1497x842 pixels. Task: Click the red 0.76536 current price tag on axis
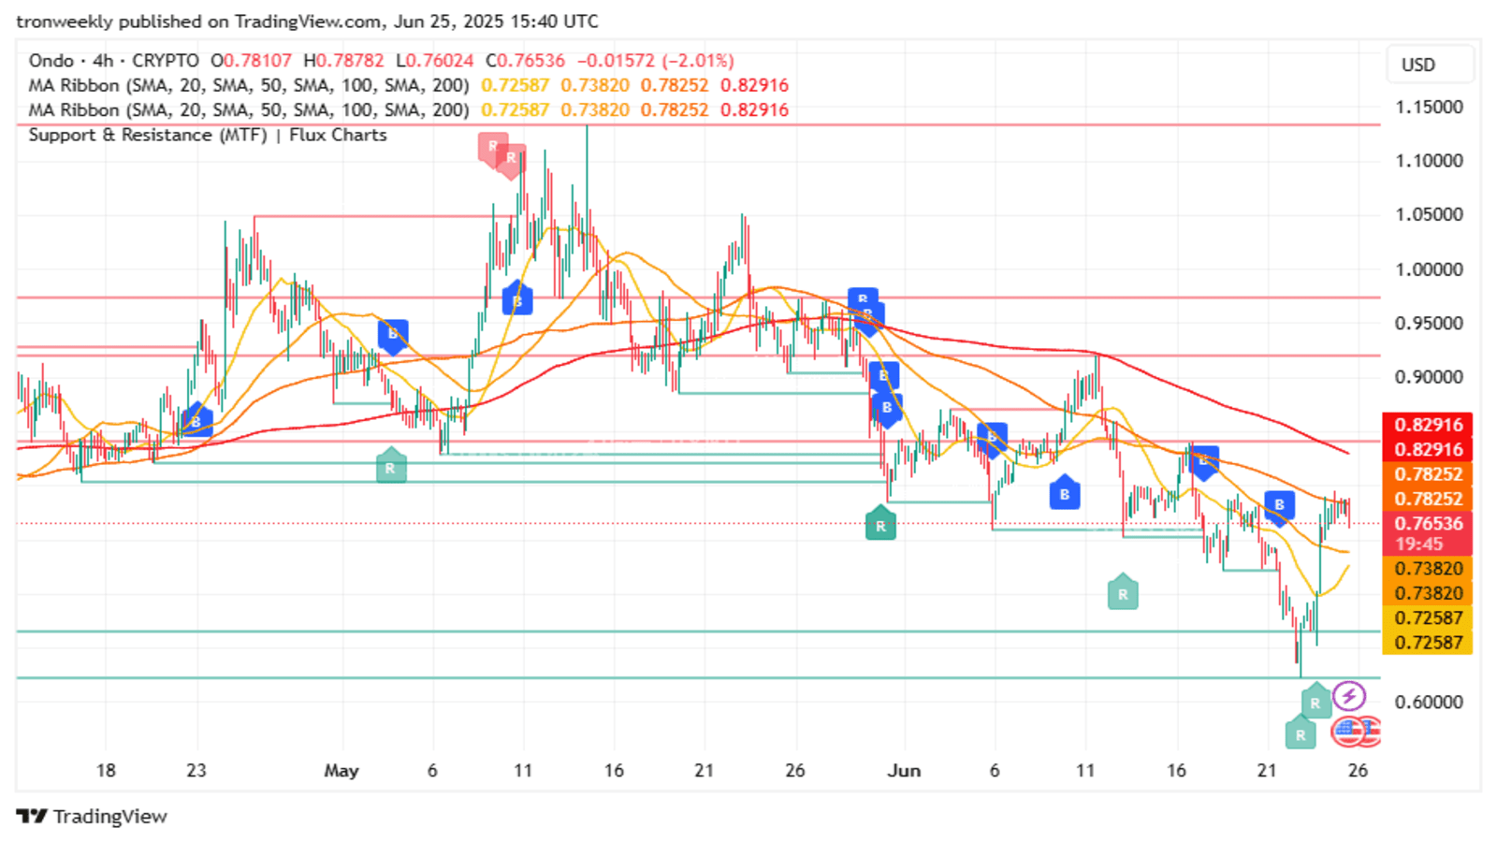tap(1428, 524)
